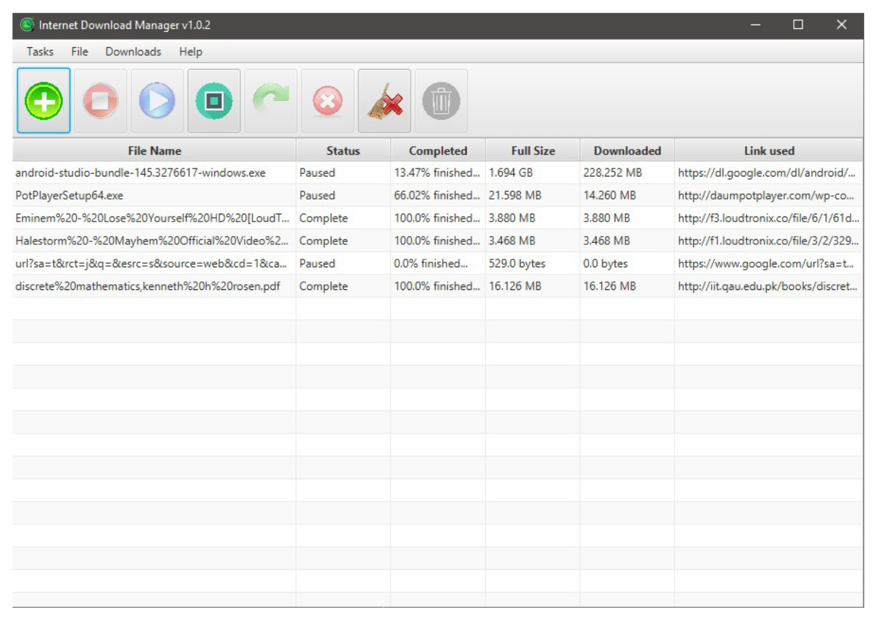This screenshot has height=621, width=872.
Task: Select PotPlayerSetup64.exe file name
Action: pyautogui.click(x=70, y=195)
